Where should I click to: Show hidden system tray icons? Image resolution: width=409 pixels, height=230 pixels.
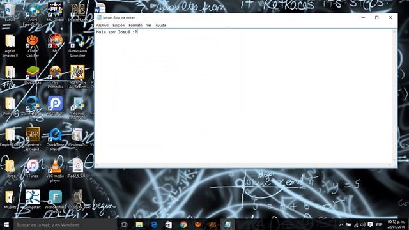[341, 224]
